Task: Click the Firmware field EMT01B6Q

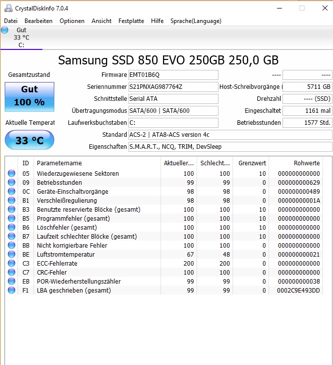Action: click(173, 75)
